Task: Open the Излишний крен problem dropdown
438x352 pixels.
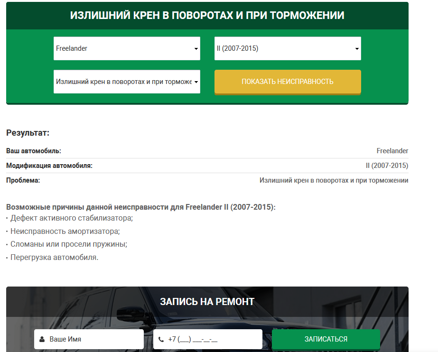Action: point(127,82)
